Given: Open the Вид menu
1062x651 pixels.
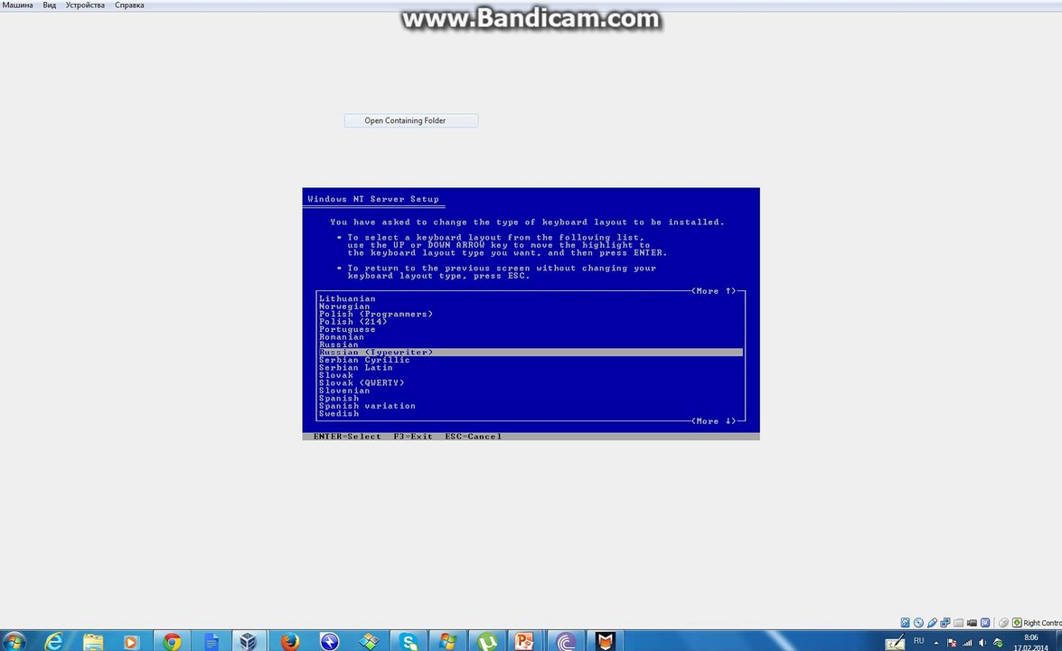Looking at the screenshot, I should (50, 5).
